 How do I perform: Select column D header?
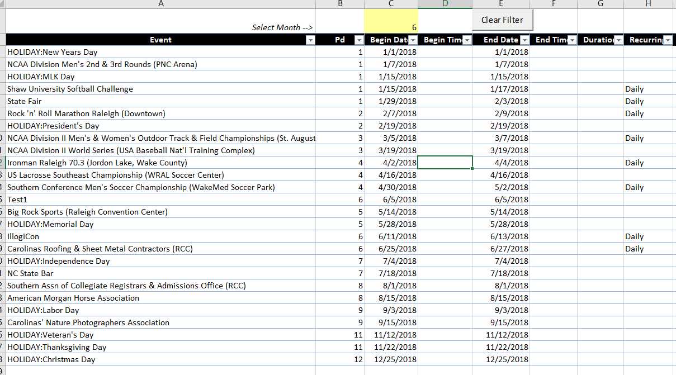445,4
